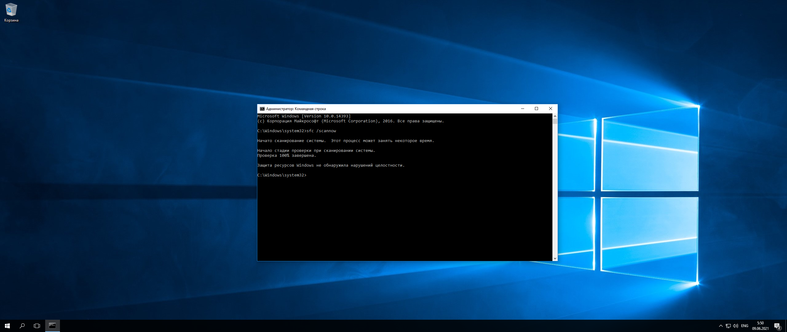Minimize the Командная строка window
Screen dimensions: 787x332
coord(523,109)
